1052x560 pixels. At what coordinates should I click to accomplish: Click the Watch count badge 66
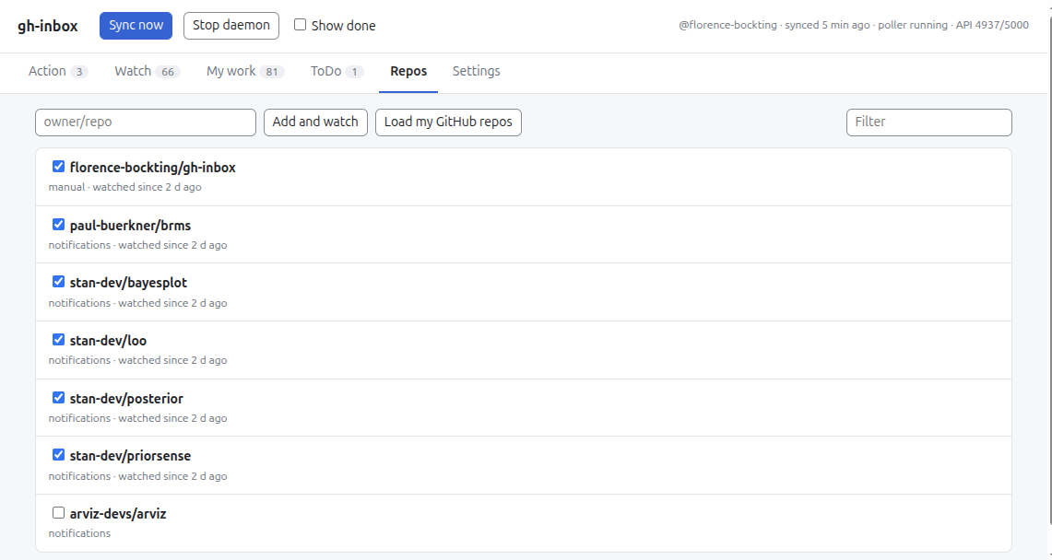coord(168,72)
